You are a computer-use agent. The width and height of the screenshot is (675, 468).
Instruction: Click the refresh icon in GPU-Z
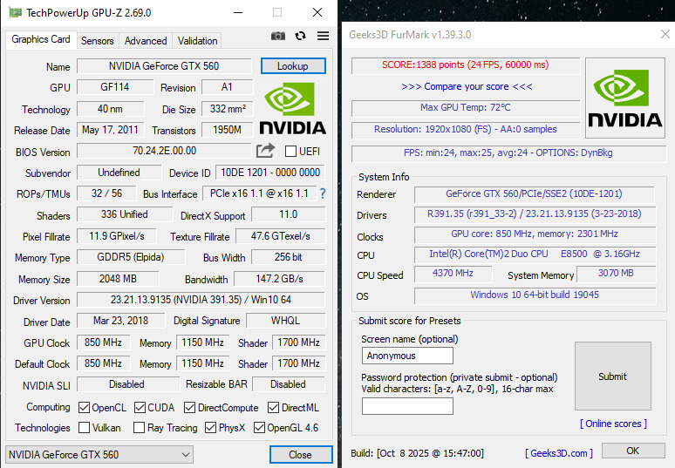pyautogui.click(x=300, y=36)
